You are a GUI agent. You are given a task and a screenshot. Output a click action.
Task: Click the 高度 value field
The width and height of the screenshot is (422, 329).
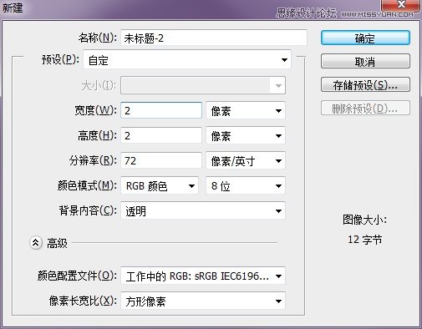pos(161,135)
